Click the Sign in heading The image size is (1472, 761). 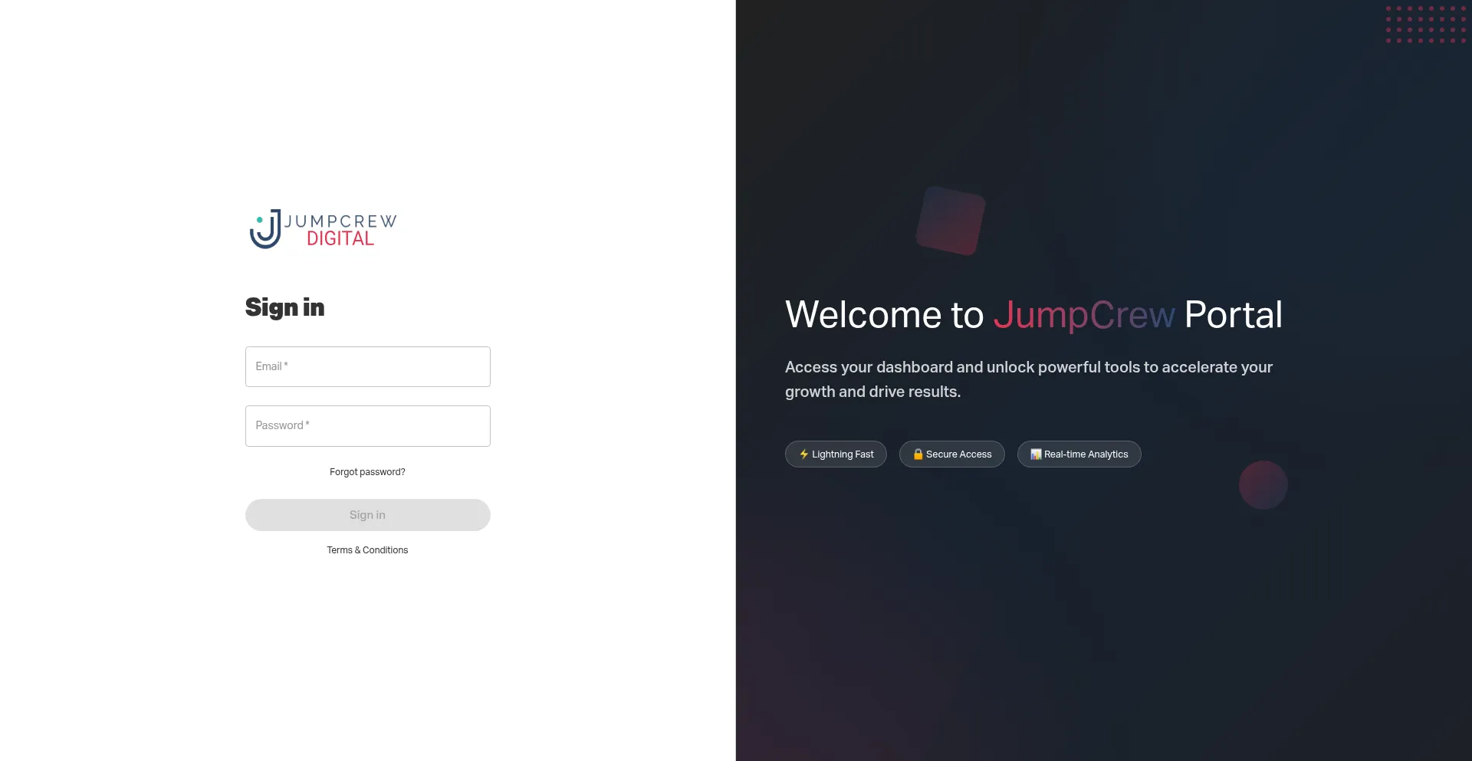pyautogui.click(x=285, y=307)
